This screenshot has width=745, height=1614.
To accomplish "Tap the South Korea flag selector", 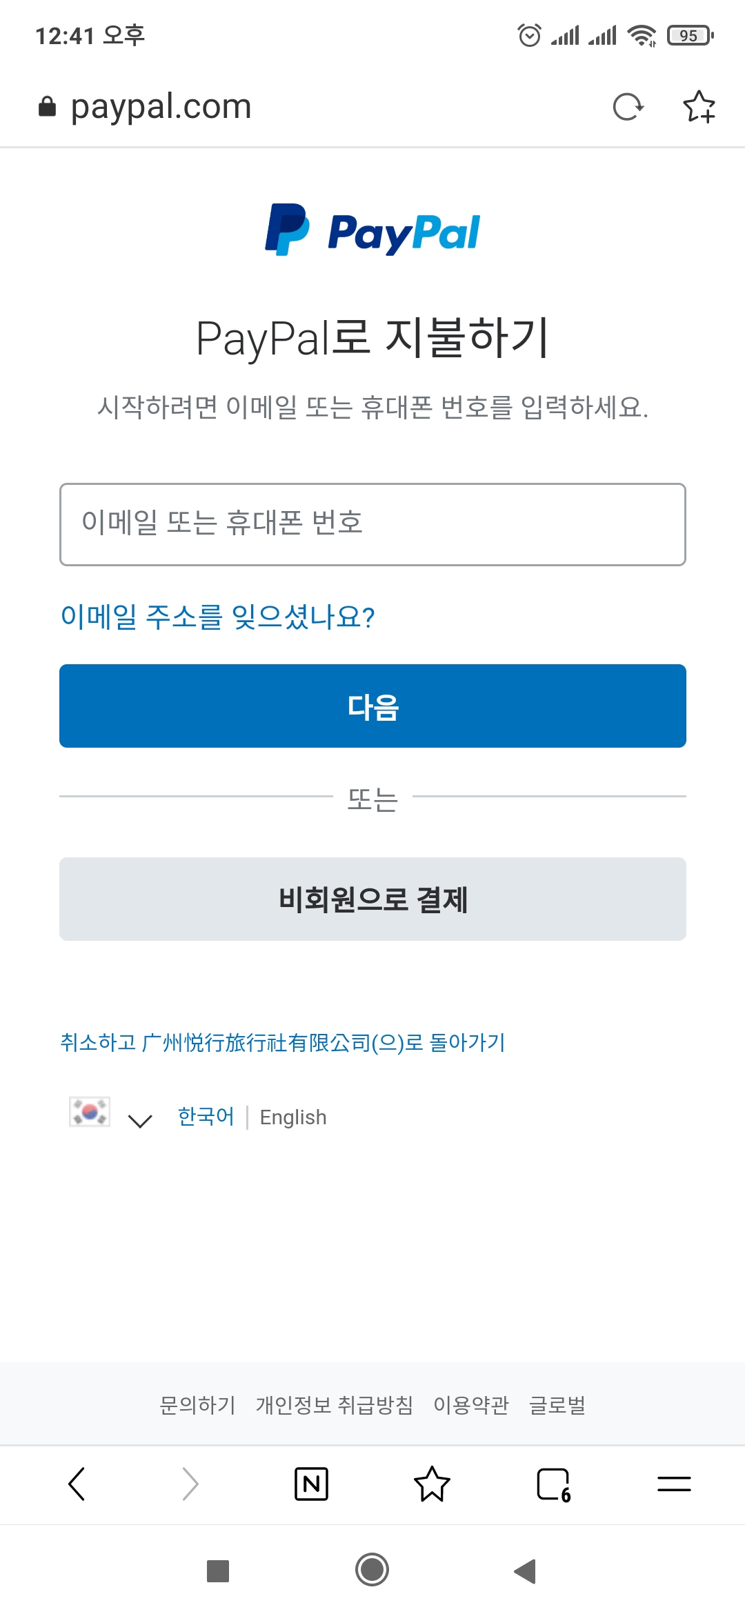I will point(90,1112).
